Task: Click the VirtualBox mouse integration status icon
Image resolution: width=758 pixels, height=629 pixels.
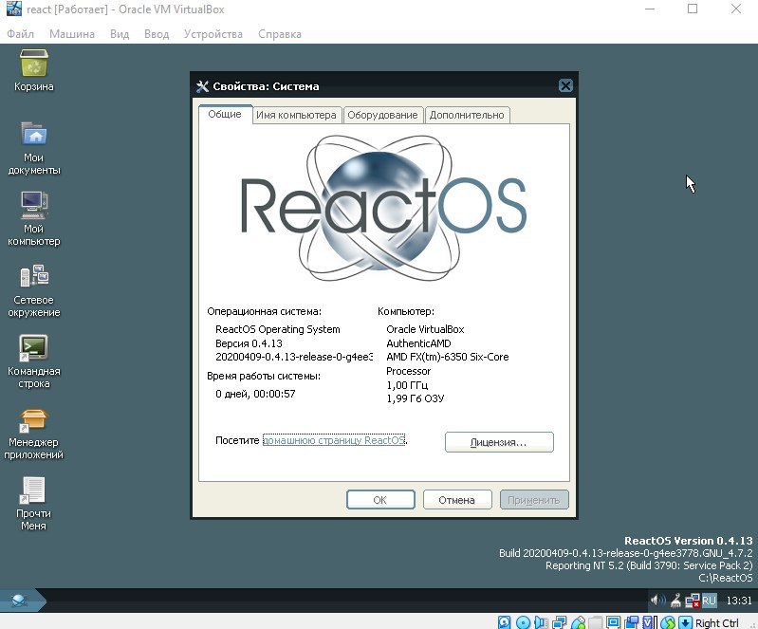Action: coord(668,622)
